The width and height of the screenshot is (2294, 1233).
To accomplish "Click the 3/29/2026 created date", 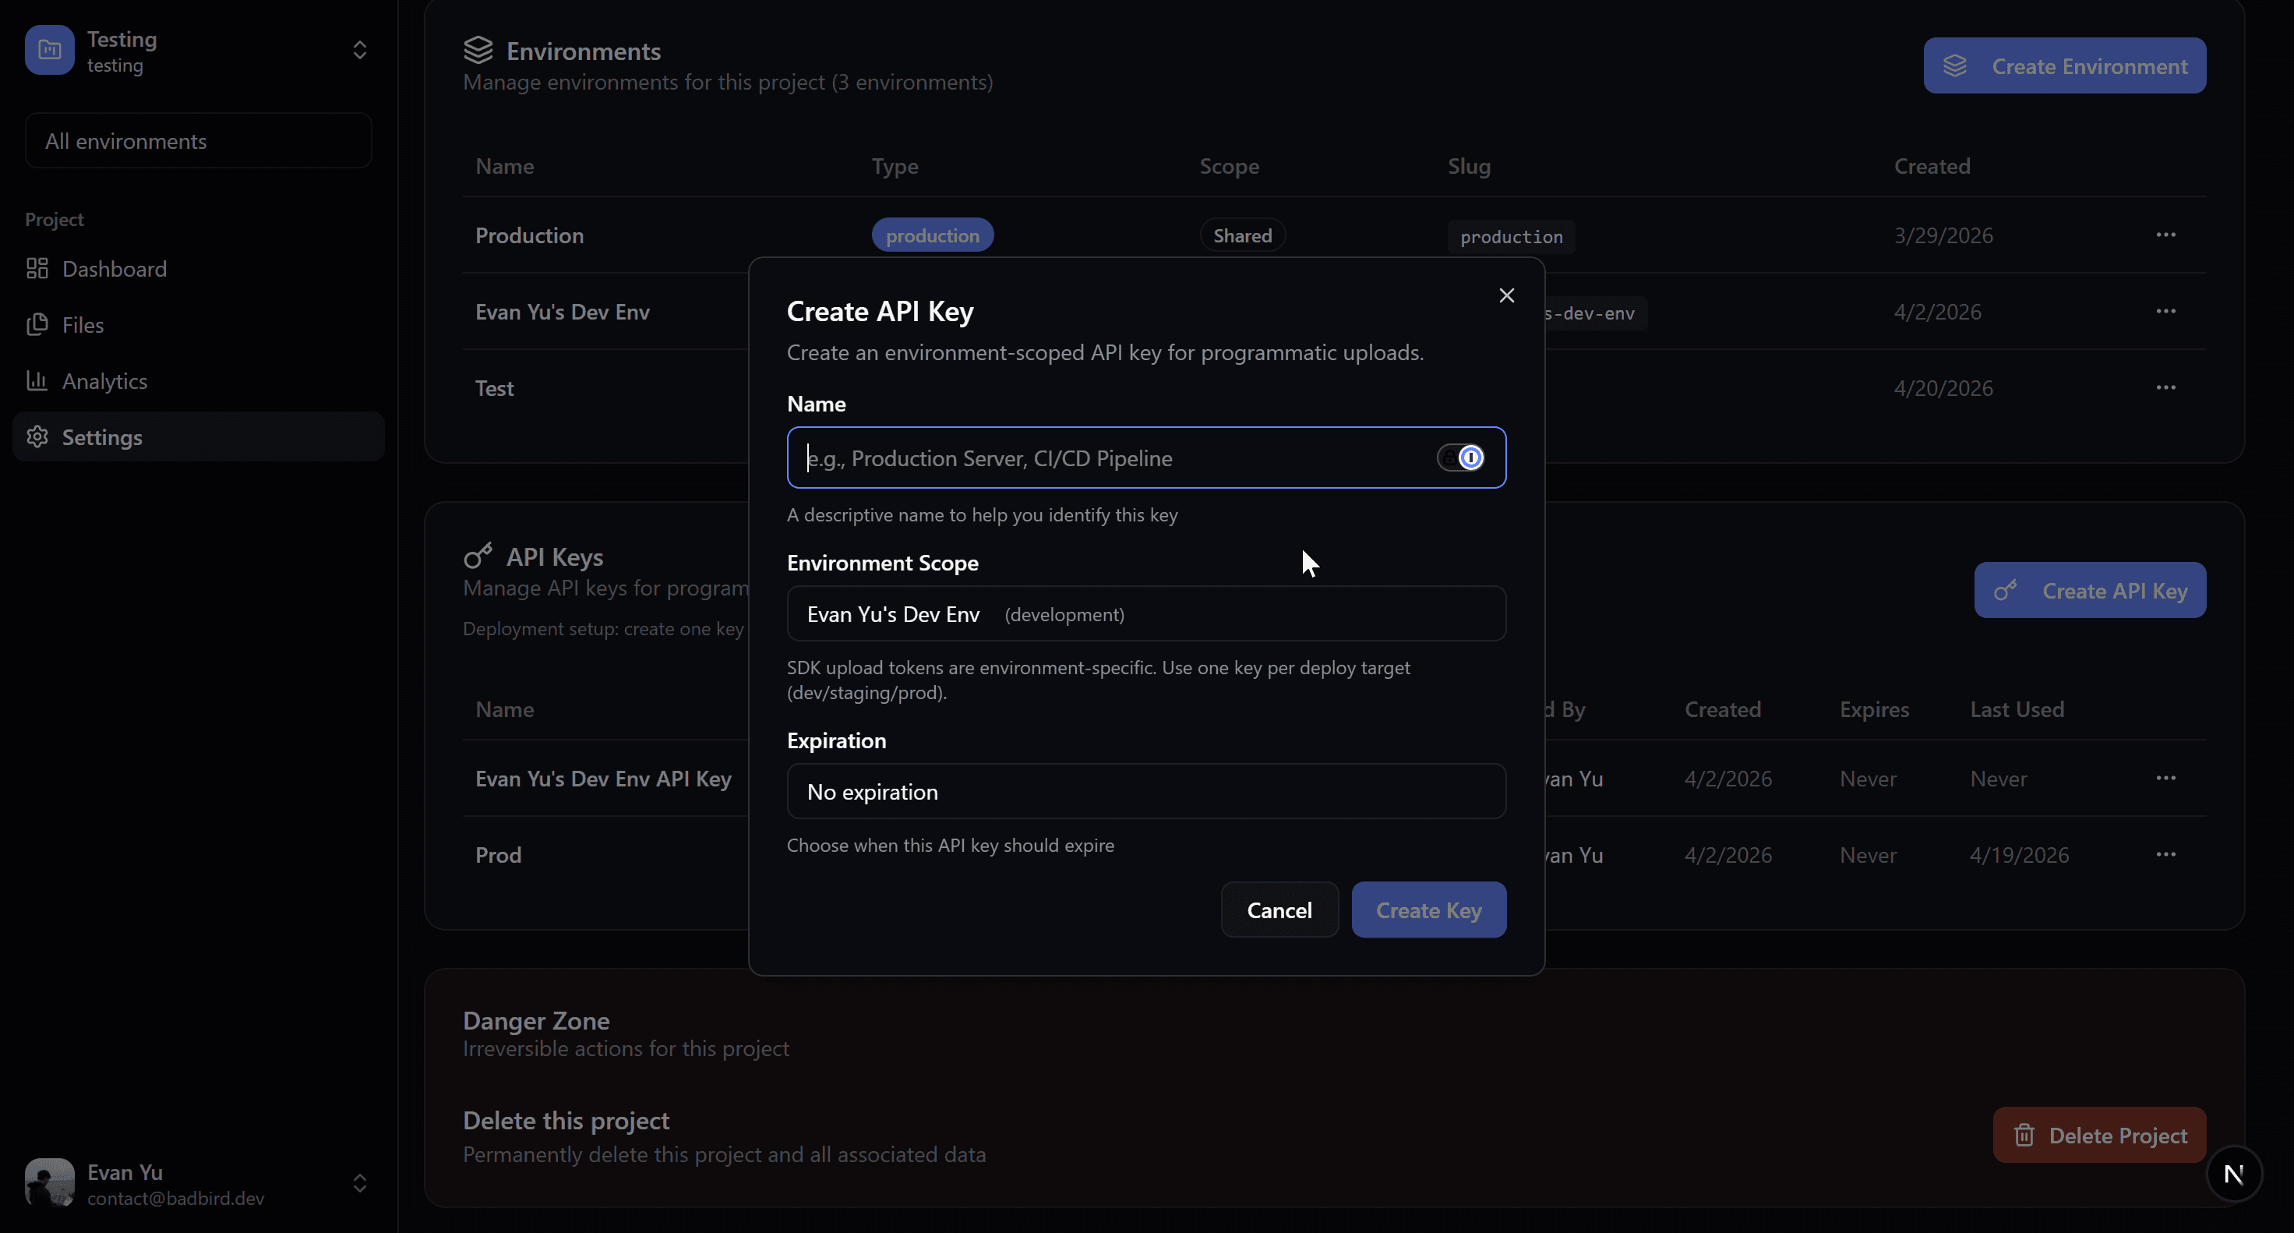I will [1943, 235].
